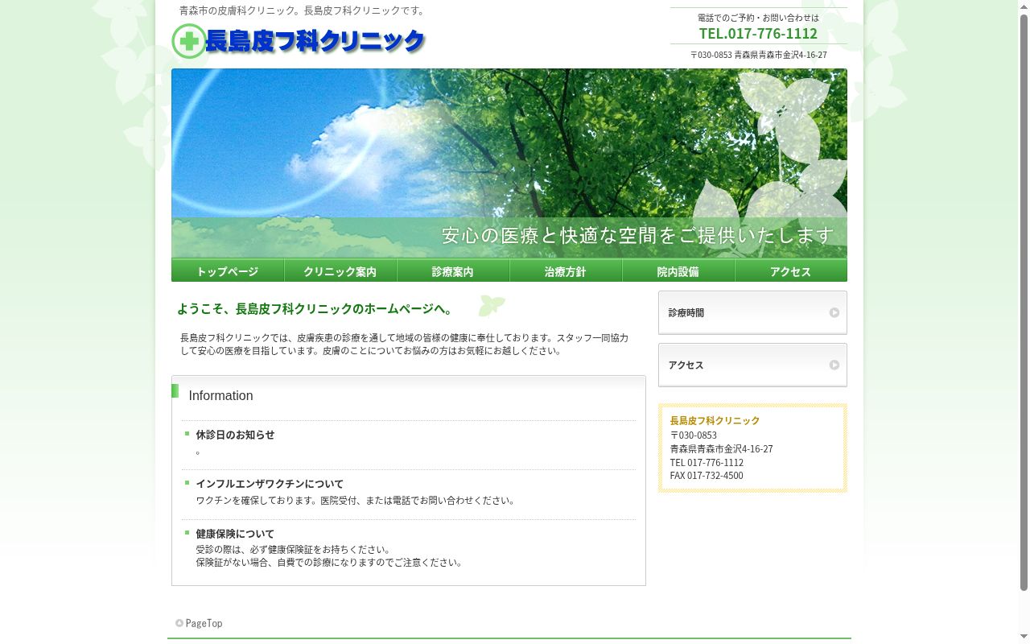Click the arrow icon on 診療時間 button
The image size is (1030, 644).
pyautogui.click(x=834, y=312)
